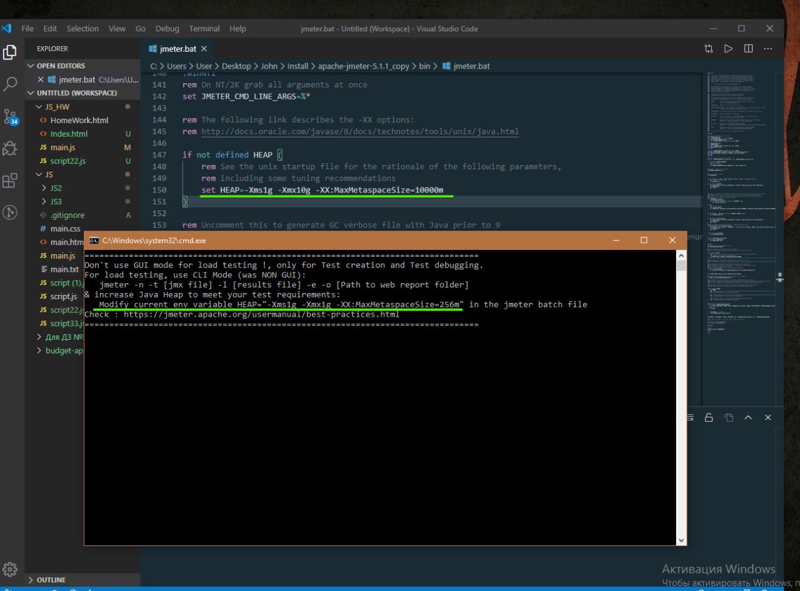Click the apache-jmeter-5.1.1_copy breadcrumb
This screenshot has width=800, height=591.
click(364, 66)
